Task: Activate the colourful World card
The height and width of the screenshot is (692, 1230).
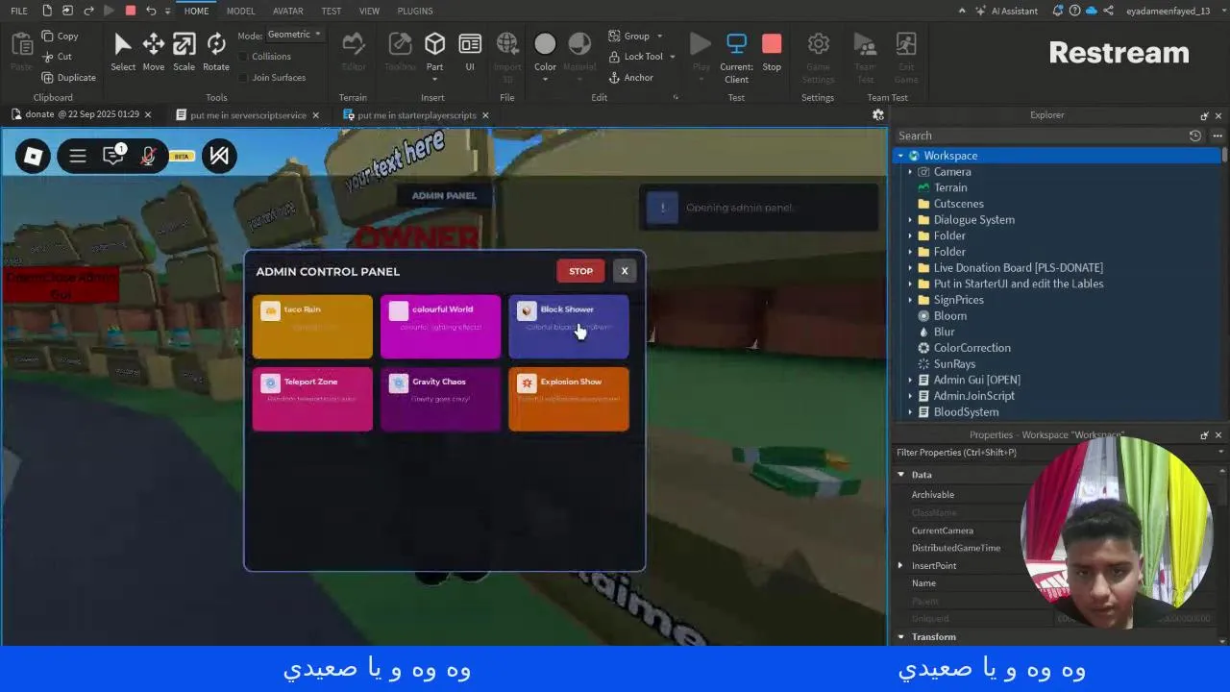Action: click(x=440, y=327)
